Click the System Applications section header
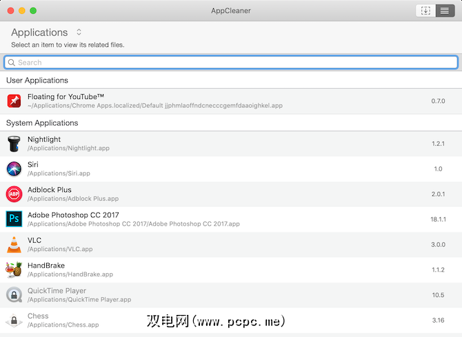 (42, 123)
